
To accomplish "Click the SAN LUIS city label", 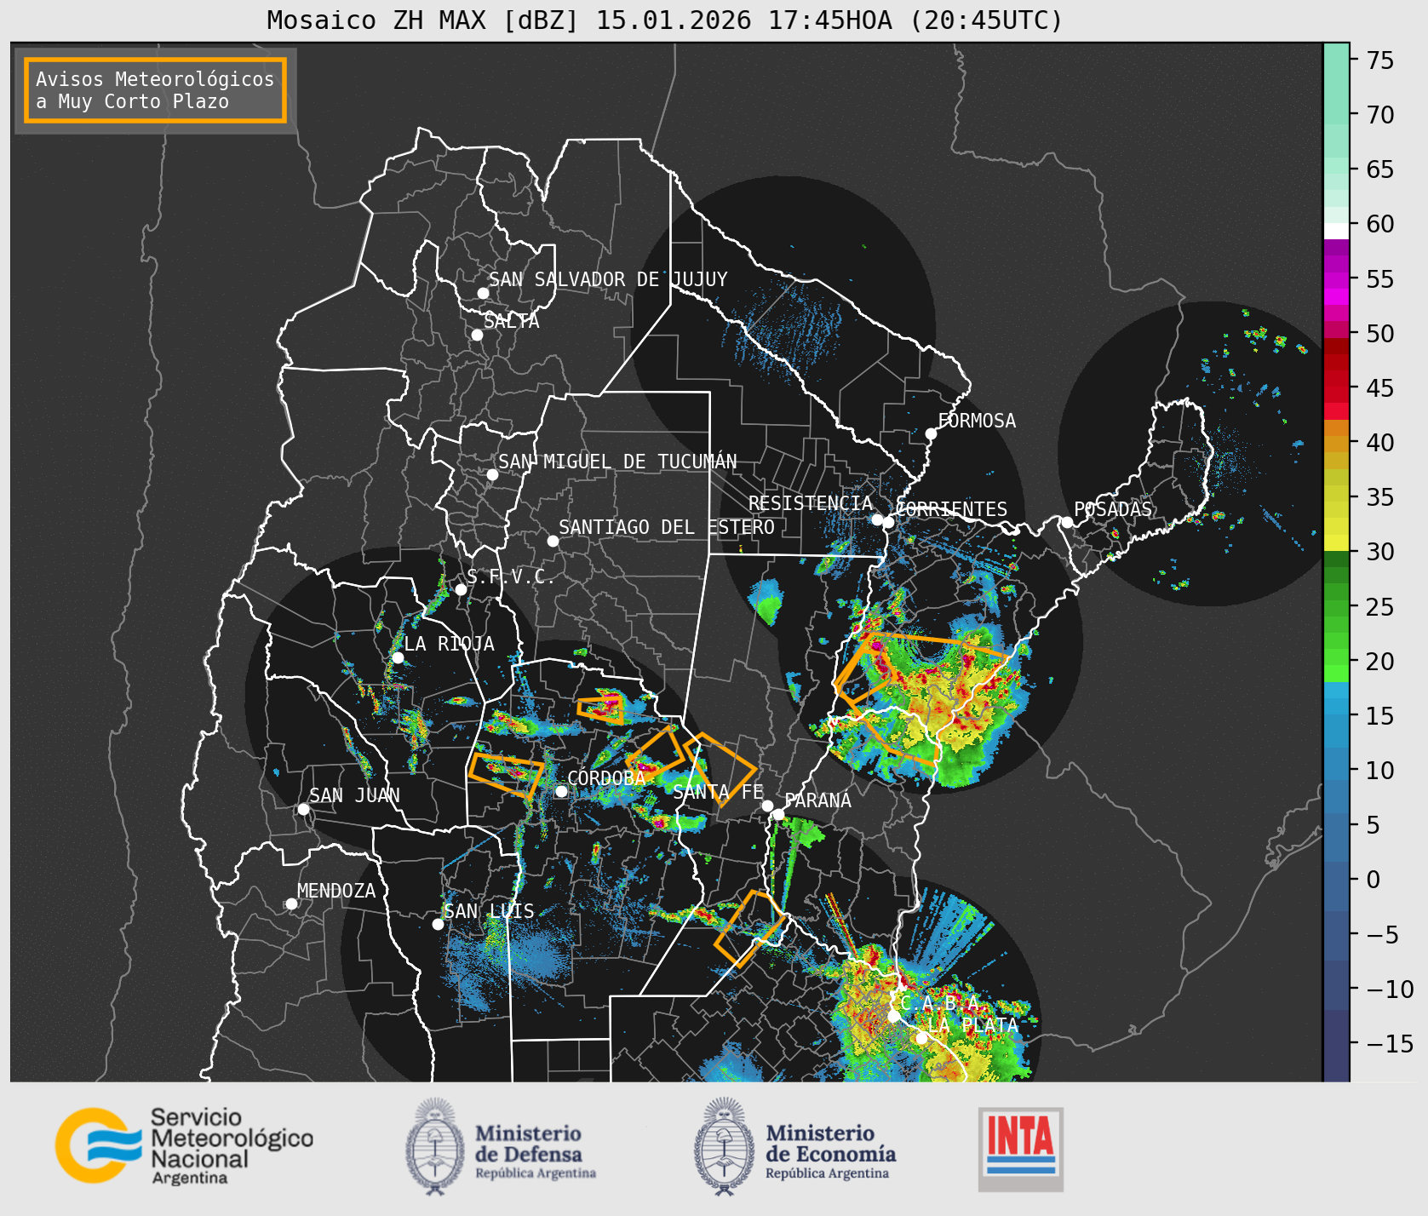I will click(x=490, y=911).
